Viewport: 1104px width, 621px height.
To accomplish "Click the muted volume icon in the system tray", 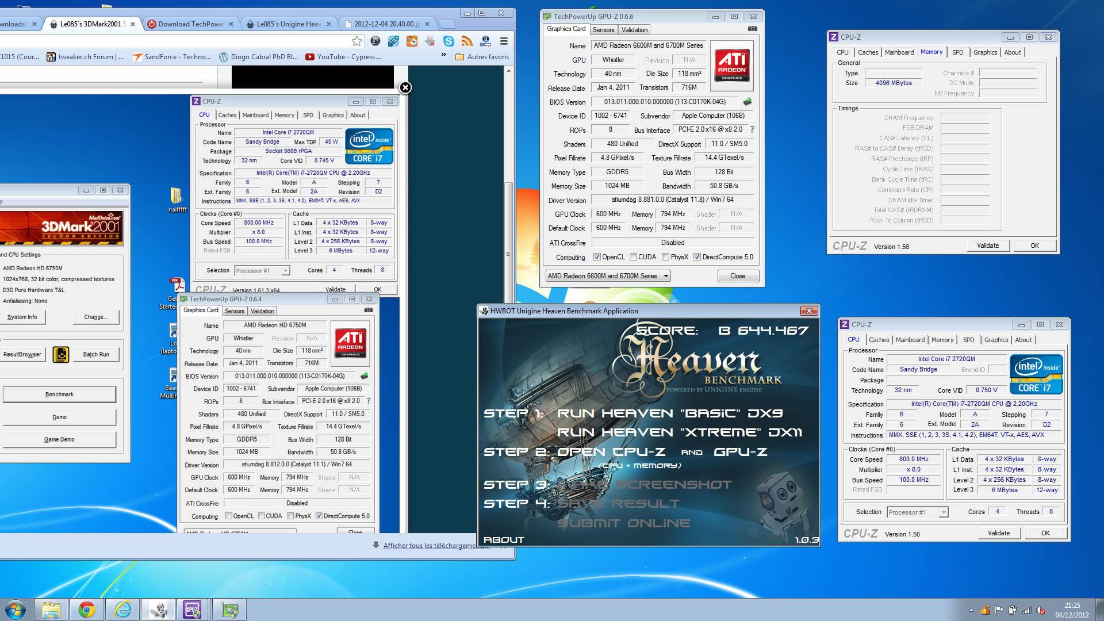I will pos(1040,610).
